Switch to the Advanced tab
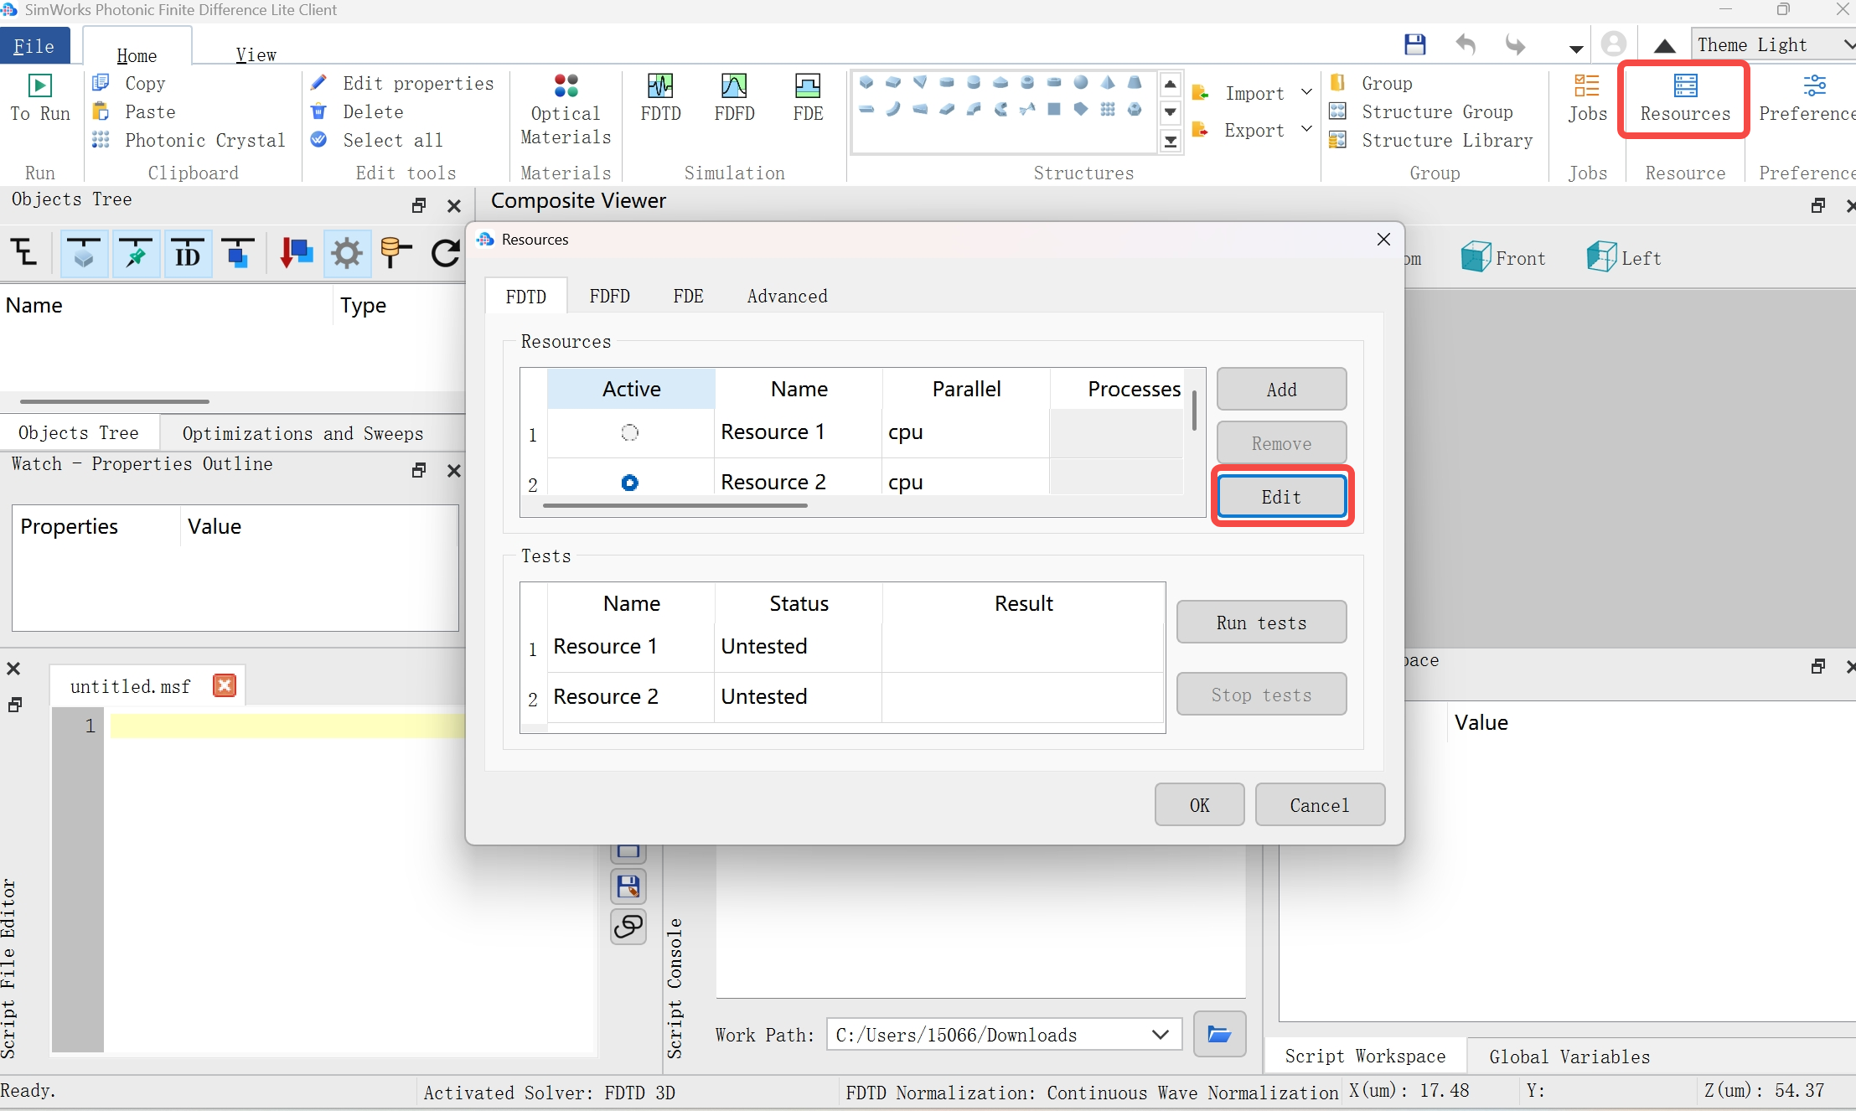1856x1111 pixels. click(787, 296)
